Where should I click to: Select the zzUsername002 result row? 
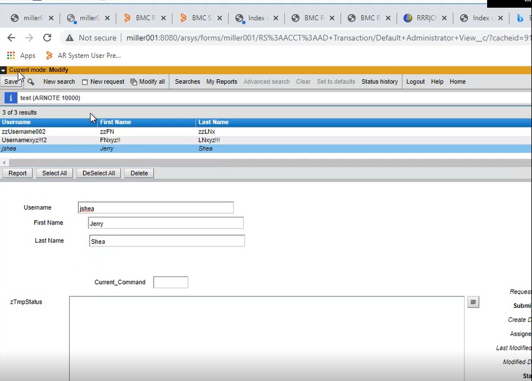[x=24, y=132]
